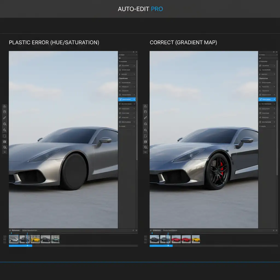
Task: Click the scrollbar of the left side panel
Action: 137,109
